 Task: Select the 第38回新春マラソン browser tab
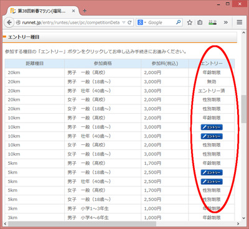(x=42, y=11)
